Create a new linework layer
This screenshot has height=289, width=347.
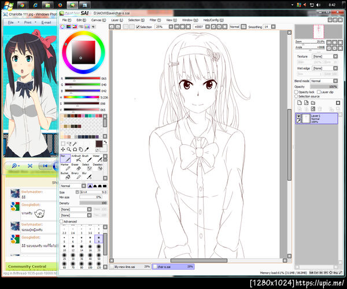click(x=307, y=103)
